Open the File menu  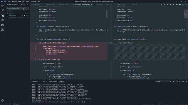click(5, 1)
